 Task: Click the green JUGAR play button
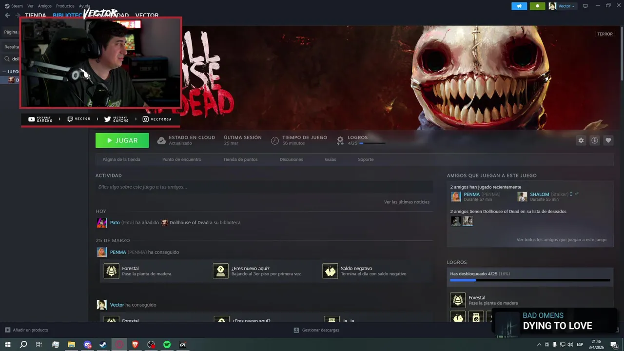point(122,140)
